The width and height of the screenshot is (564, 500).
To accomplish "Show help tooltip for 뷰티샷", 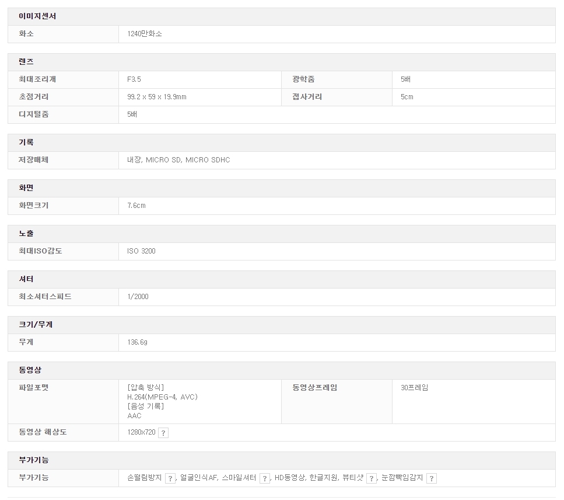I will [x=372, y=478].
